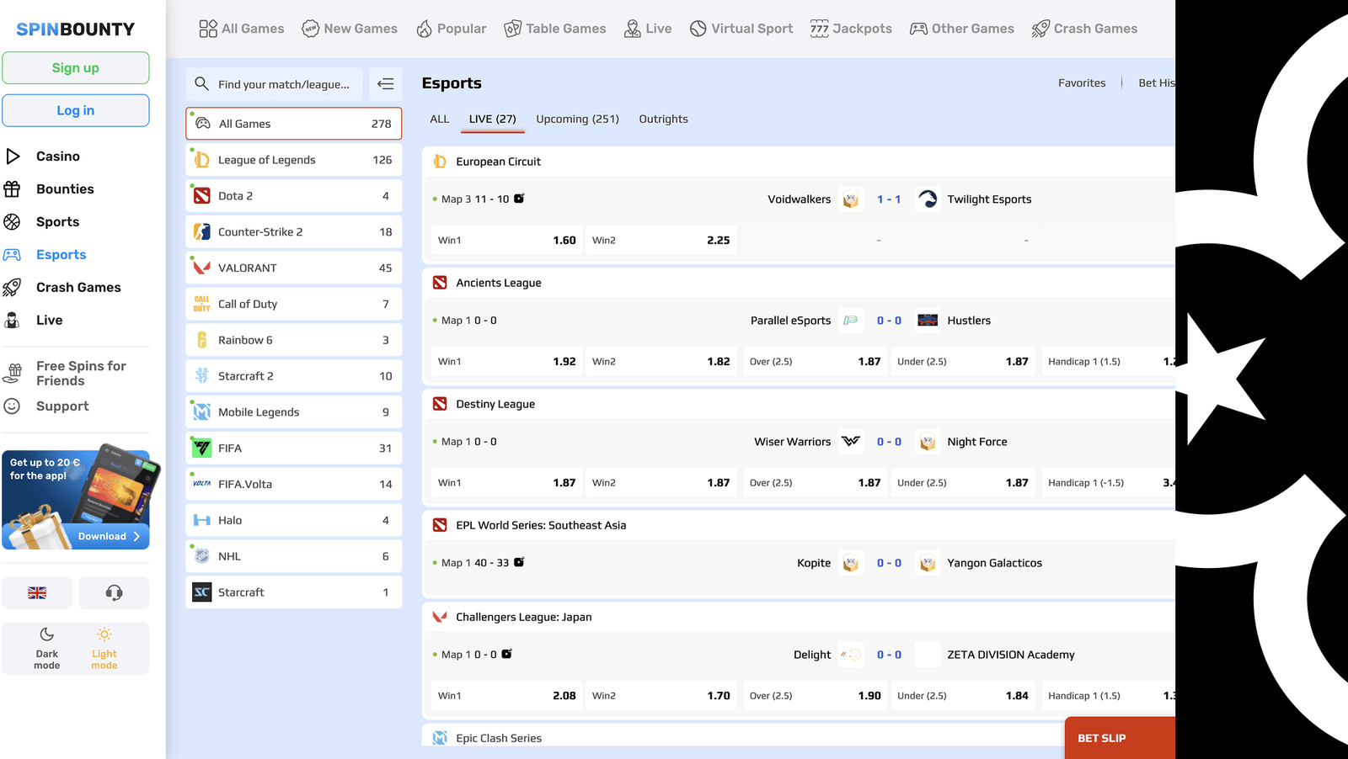The height and width of the screenshot is (759, 1348).
Task: Open the Outrights tab
Action: pos(663,119)
